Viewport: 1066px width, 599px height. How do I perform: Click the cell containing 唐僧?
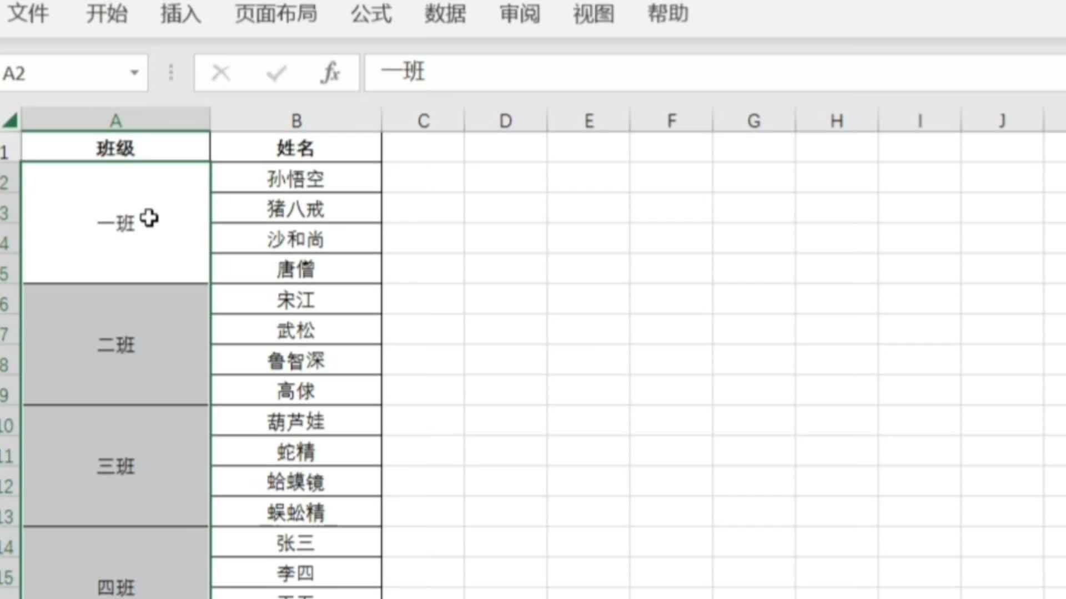(x=296, y=269)
